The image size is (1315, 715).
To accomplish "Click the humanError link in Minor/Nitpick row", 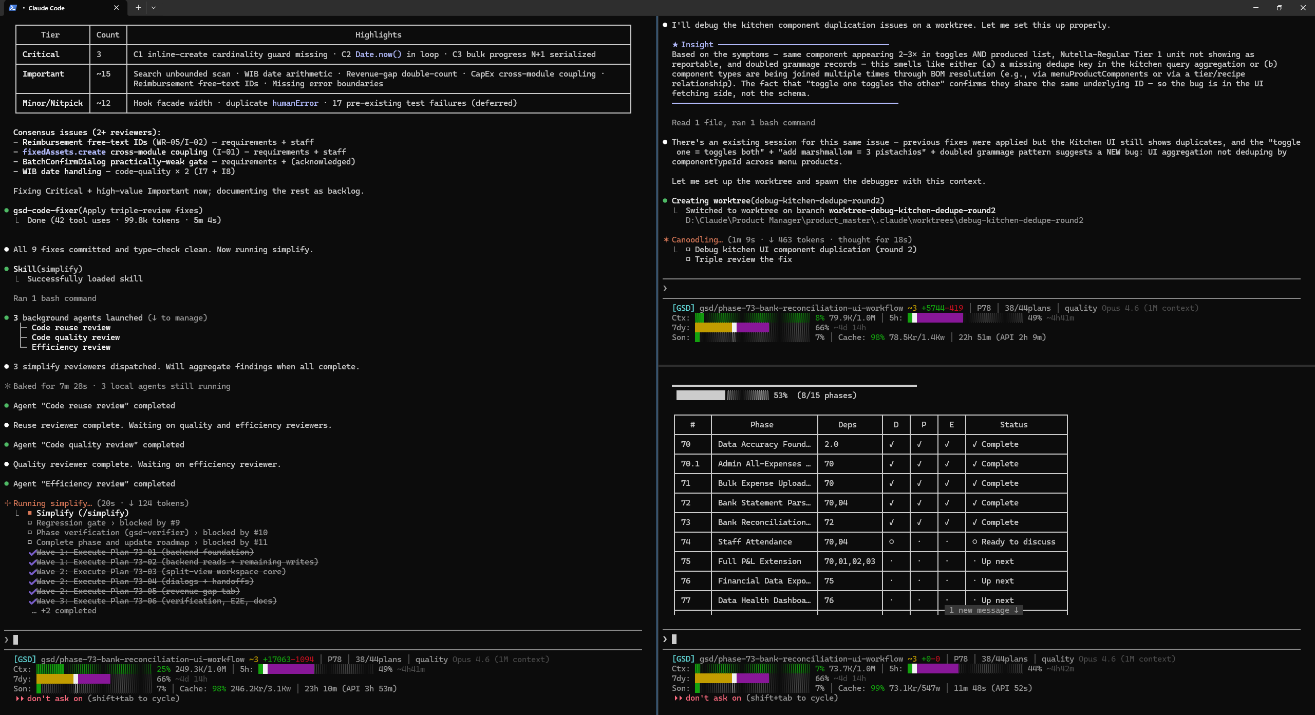I will [x=295, y=103].
